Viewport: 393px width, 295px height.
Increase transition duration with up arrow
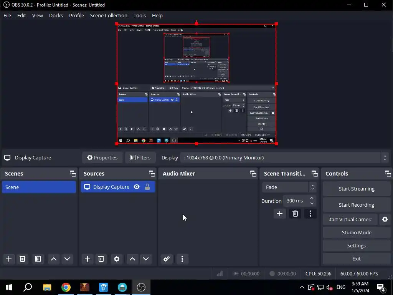click(x=312, y=198)
